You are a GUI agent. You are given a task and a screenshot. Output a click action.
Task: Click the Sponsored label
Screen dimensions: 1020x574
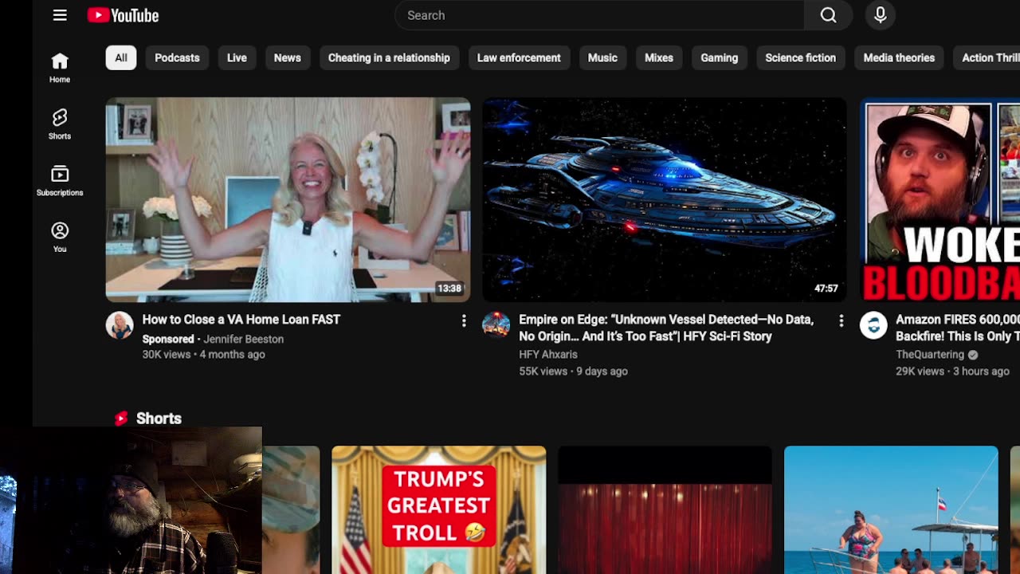[168, 339]
